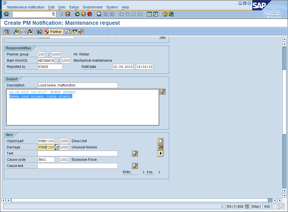Click the Partner button
The image size is (288, 212).
(54, 32)
